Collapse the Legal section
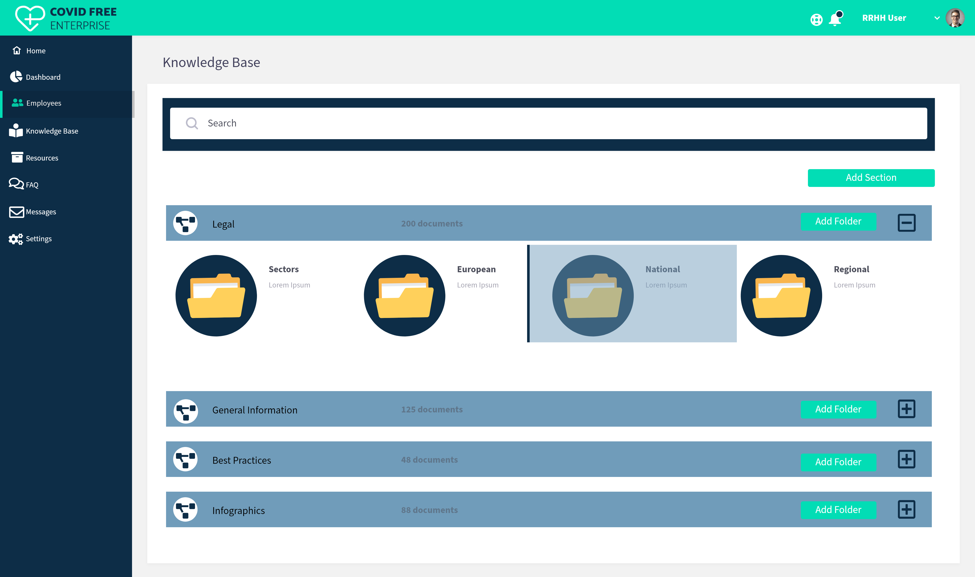975x577 pixels. (906, 223)
